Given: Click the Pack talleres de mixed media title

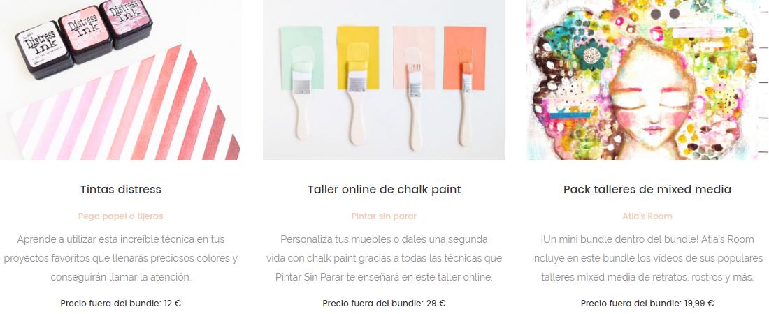Looking at the screenshot, I should [647, 189].
